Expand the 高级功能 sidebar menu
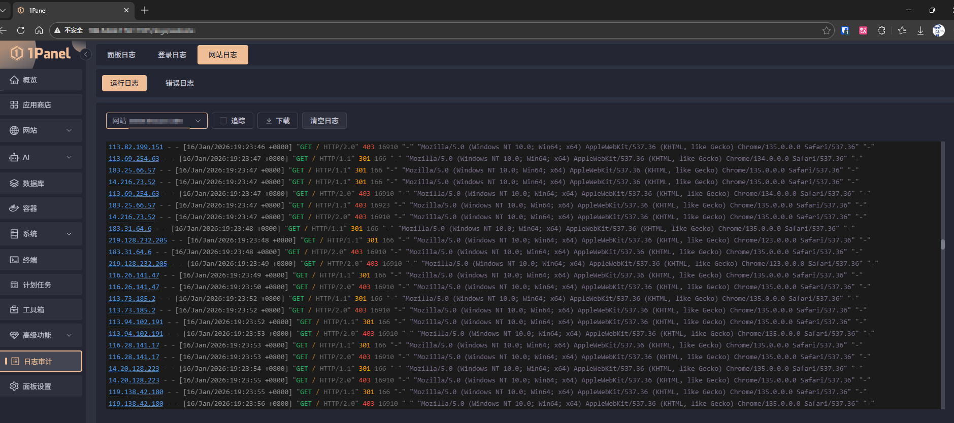 (69, 335)
